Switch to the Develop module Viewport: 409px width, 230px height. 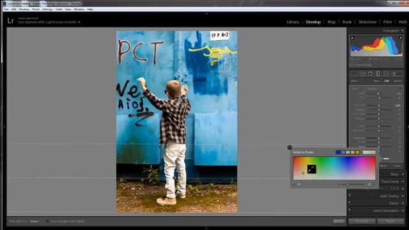tap(313, 22)
